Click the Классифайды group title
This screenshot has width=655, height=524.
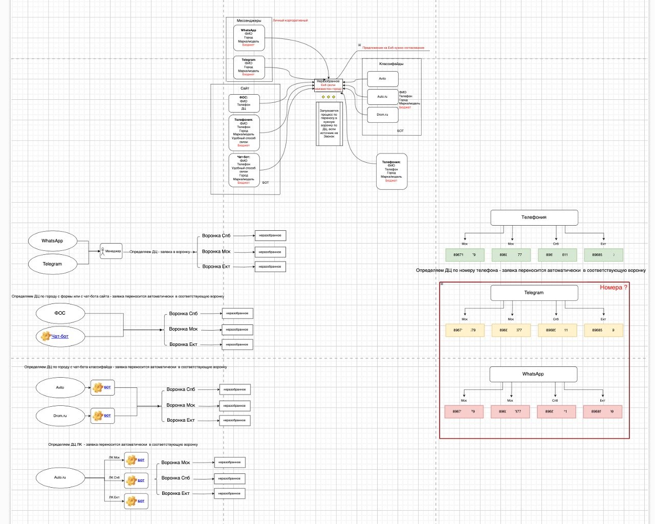coord(391,64)
